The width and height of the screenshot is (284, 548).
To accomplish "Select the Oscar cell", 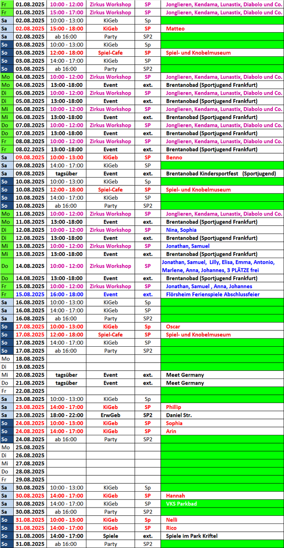I will tap(222, 326).
